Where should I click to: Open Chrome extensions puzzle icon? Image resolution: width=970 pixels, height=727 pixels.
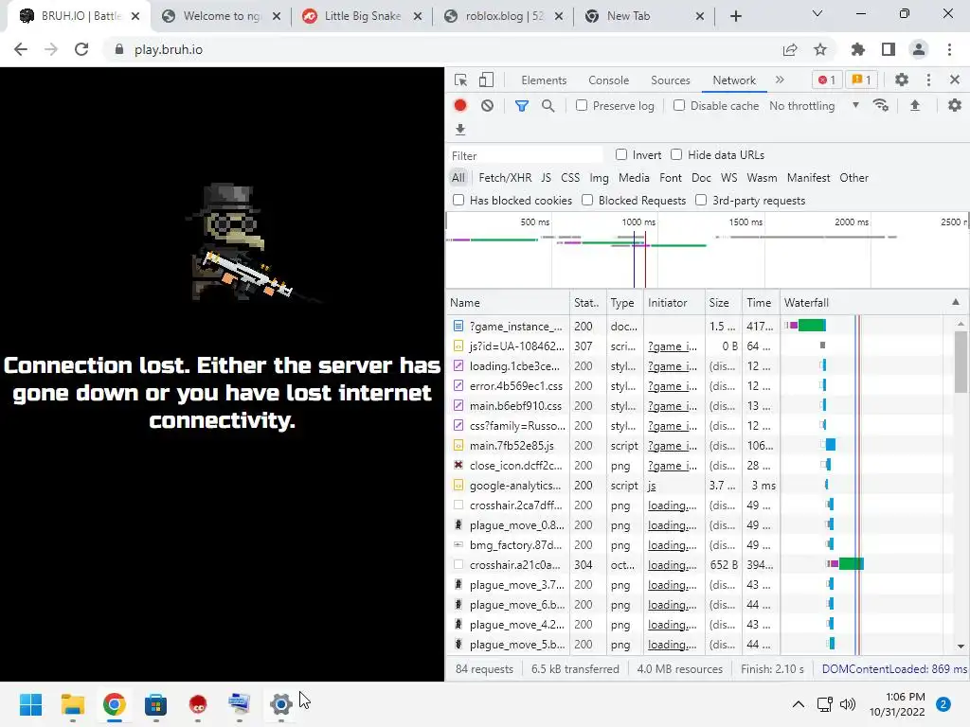858,49
